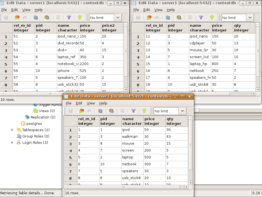The height and width of the screenshot is (197, 262).
Task: Click Undo icon in top-left window toolbar
Action: [x=25, y=18]
